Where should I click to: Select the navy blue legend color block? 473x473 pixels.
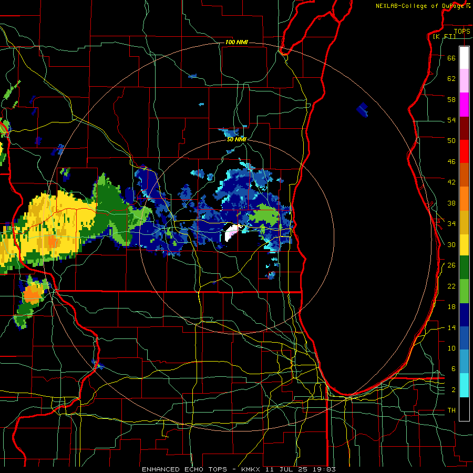pyautogui.click(x=464, y=315)
